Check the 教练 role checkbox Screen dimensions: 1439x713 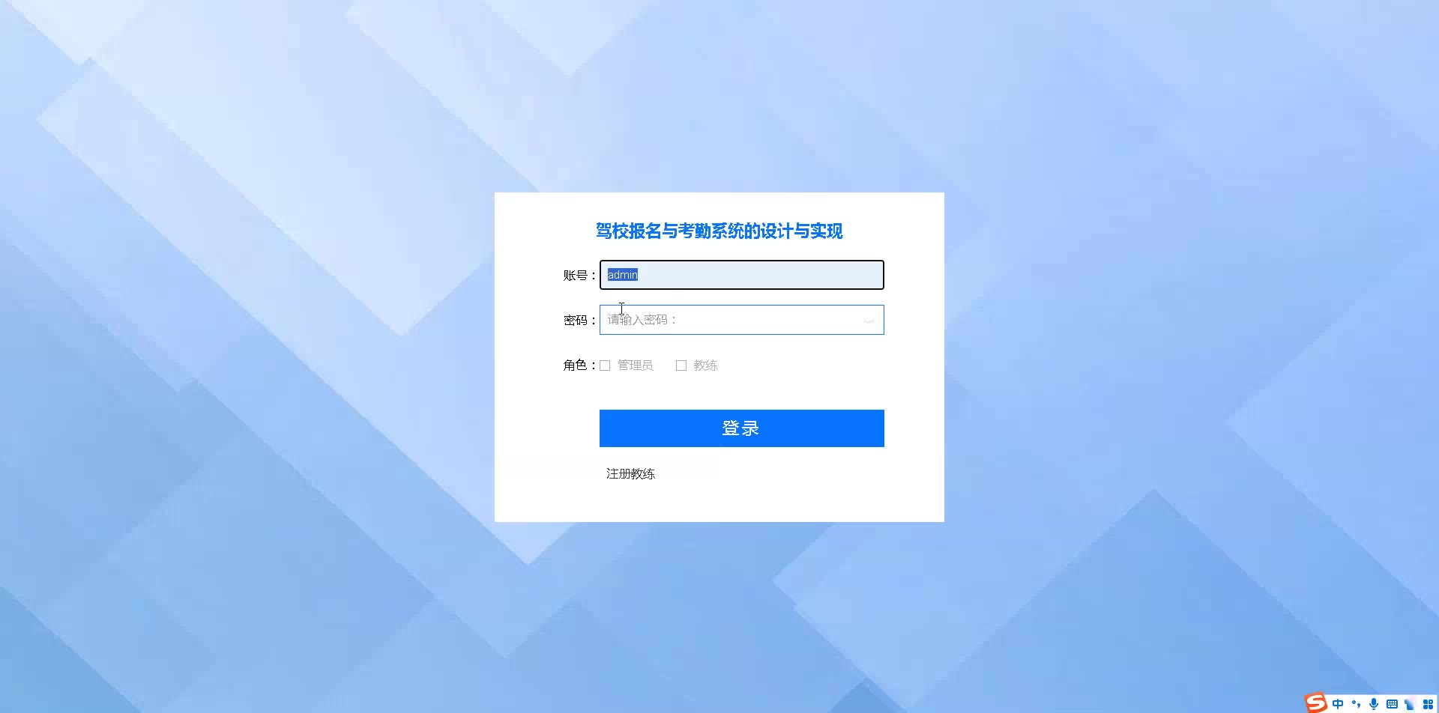pos(681,365)
